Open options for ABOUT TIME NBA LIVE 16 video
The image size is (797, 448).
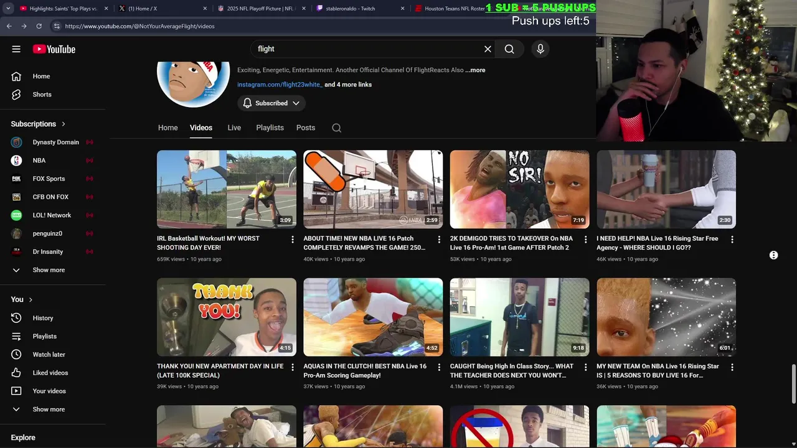coord(439,239)
